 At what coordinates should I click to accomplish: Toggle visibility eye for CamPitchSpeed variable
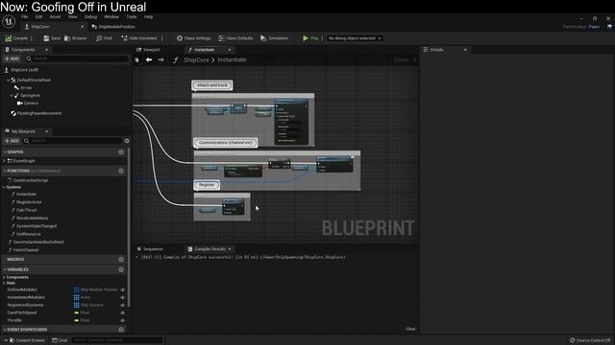(x=123, y=313)
